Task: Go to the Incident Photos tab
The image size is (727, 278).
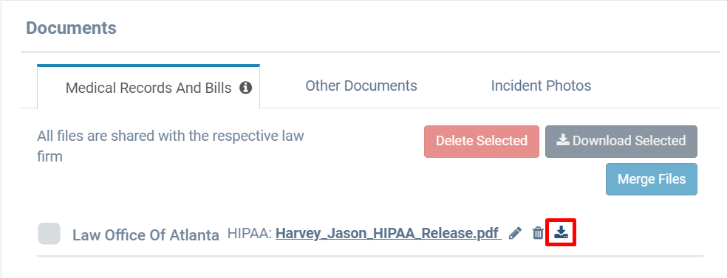Action: click(x=541, y=86)
